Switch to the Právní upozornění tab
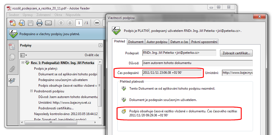Viewport: 276px width, 135px height. pyautogui.click(x=204, y=42)
